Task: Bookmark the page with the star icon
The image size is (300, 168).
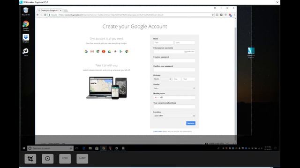Action: [212, 15]
